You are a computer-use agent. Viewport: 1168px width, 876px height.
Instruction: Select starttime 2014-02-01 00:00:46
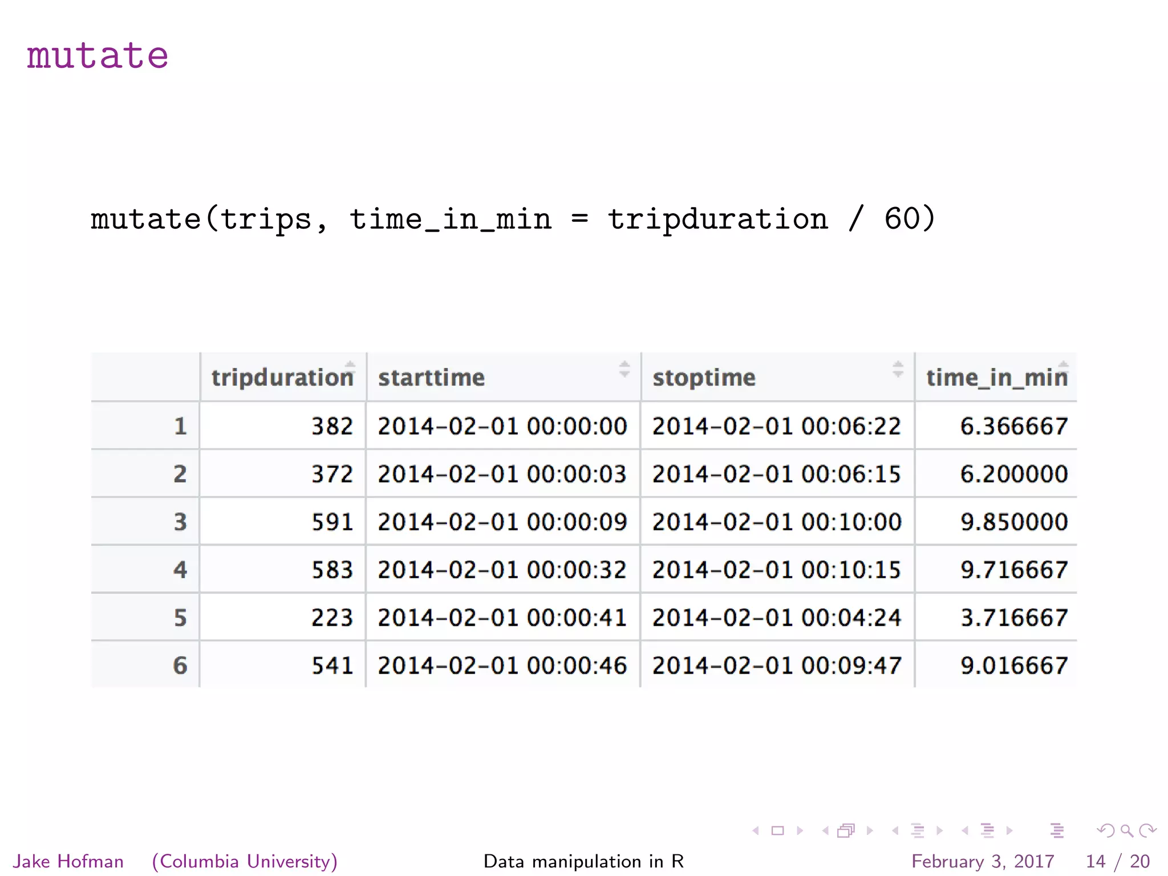click(502, 666)
